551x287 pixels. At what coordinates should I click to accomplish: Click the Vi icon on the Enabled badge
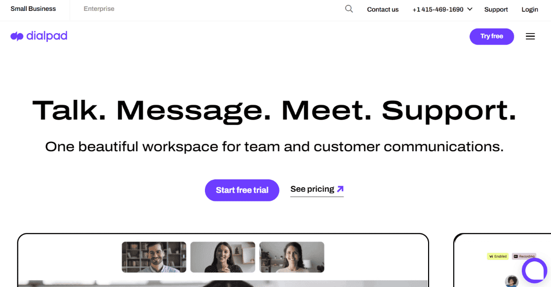(491, 256)
